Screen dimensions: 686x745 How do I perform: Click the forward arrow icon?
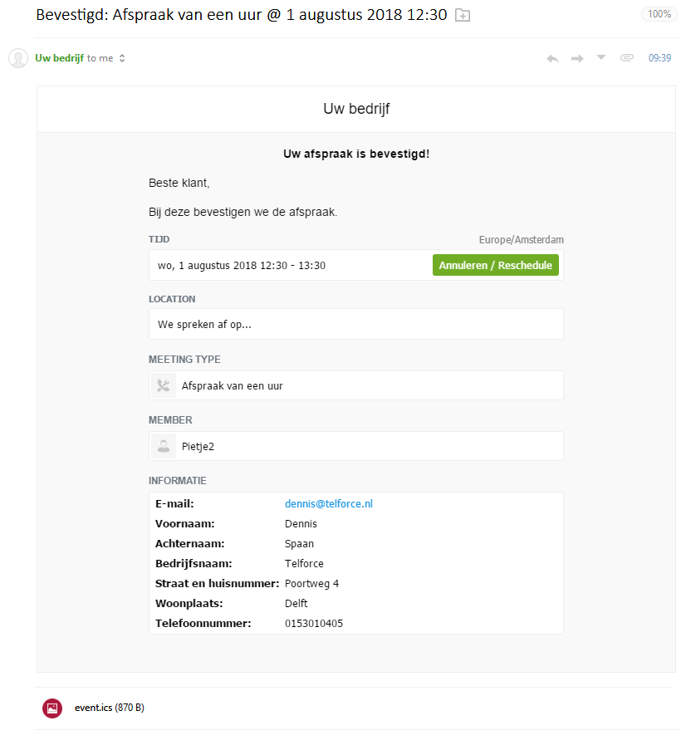coord(577,58)
